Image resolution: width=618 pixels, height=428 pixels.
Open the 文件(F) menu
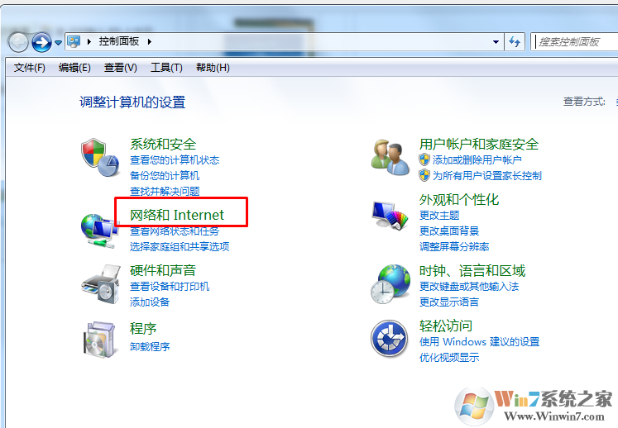[x=30, y=68]
